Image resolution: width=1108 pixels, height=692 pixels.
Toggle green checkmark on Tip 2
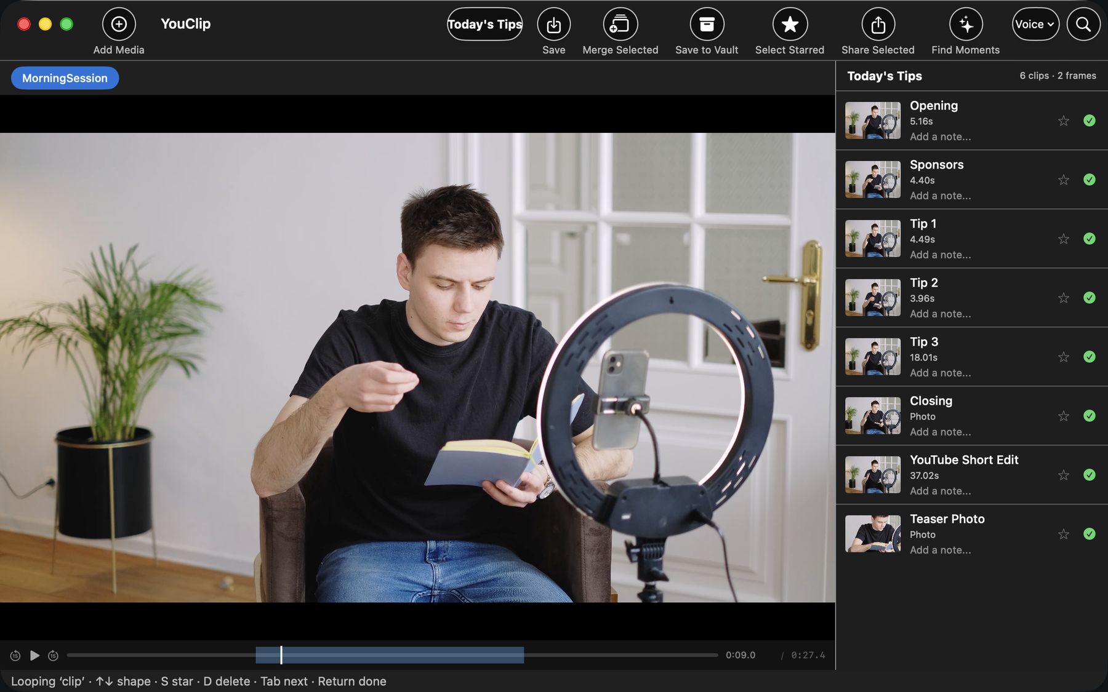[x=1090, y=298]
